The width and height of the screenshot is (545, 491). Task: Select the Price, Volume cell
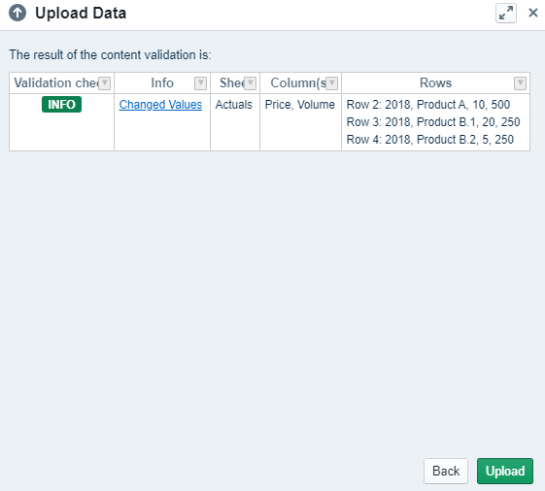(299, 105)
